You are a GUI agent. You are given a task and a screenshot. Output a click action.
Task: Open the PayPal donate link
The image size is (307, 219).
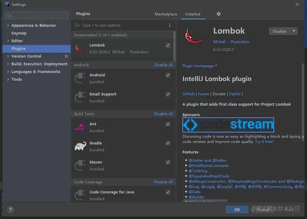(x=235, y=94)
